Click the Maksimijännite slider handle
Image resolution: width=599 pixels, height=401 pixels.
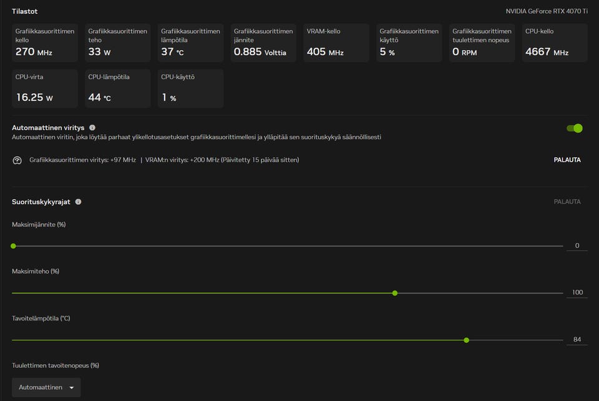point(13,246)
